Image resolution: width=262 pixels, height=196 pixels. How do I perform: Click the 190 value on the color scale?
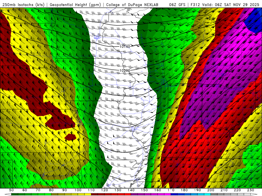[x=197, y=190]
